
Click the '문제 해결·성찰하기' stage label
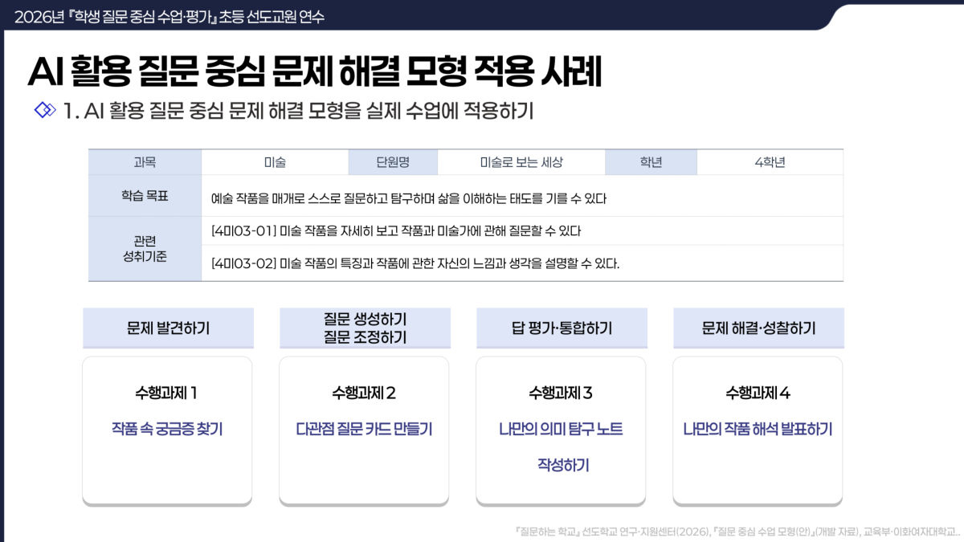tap(758, 328)
